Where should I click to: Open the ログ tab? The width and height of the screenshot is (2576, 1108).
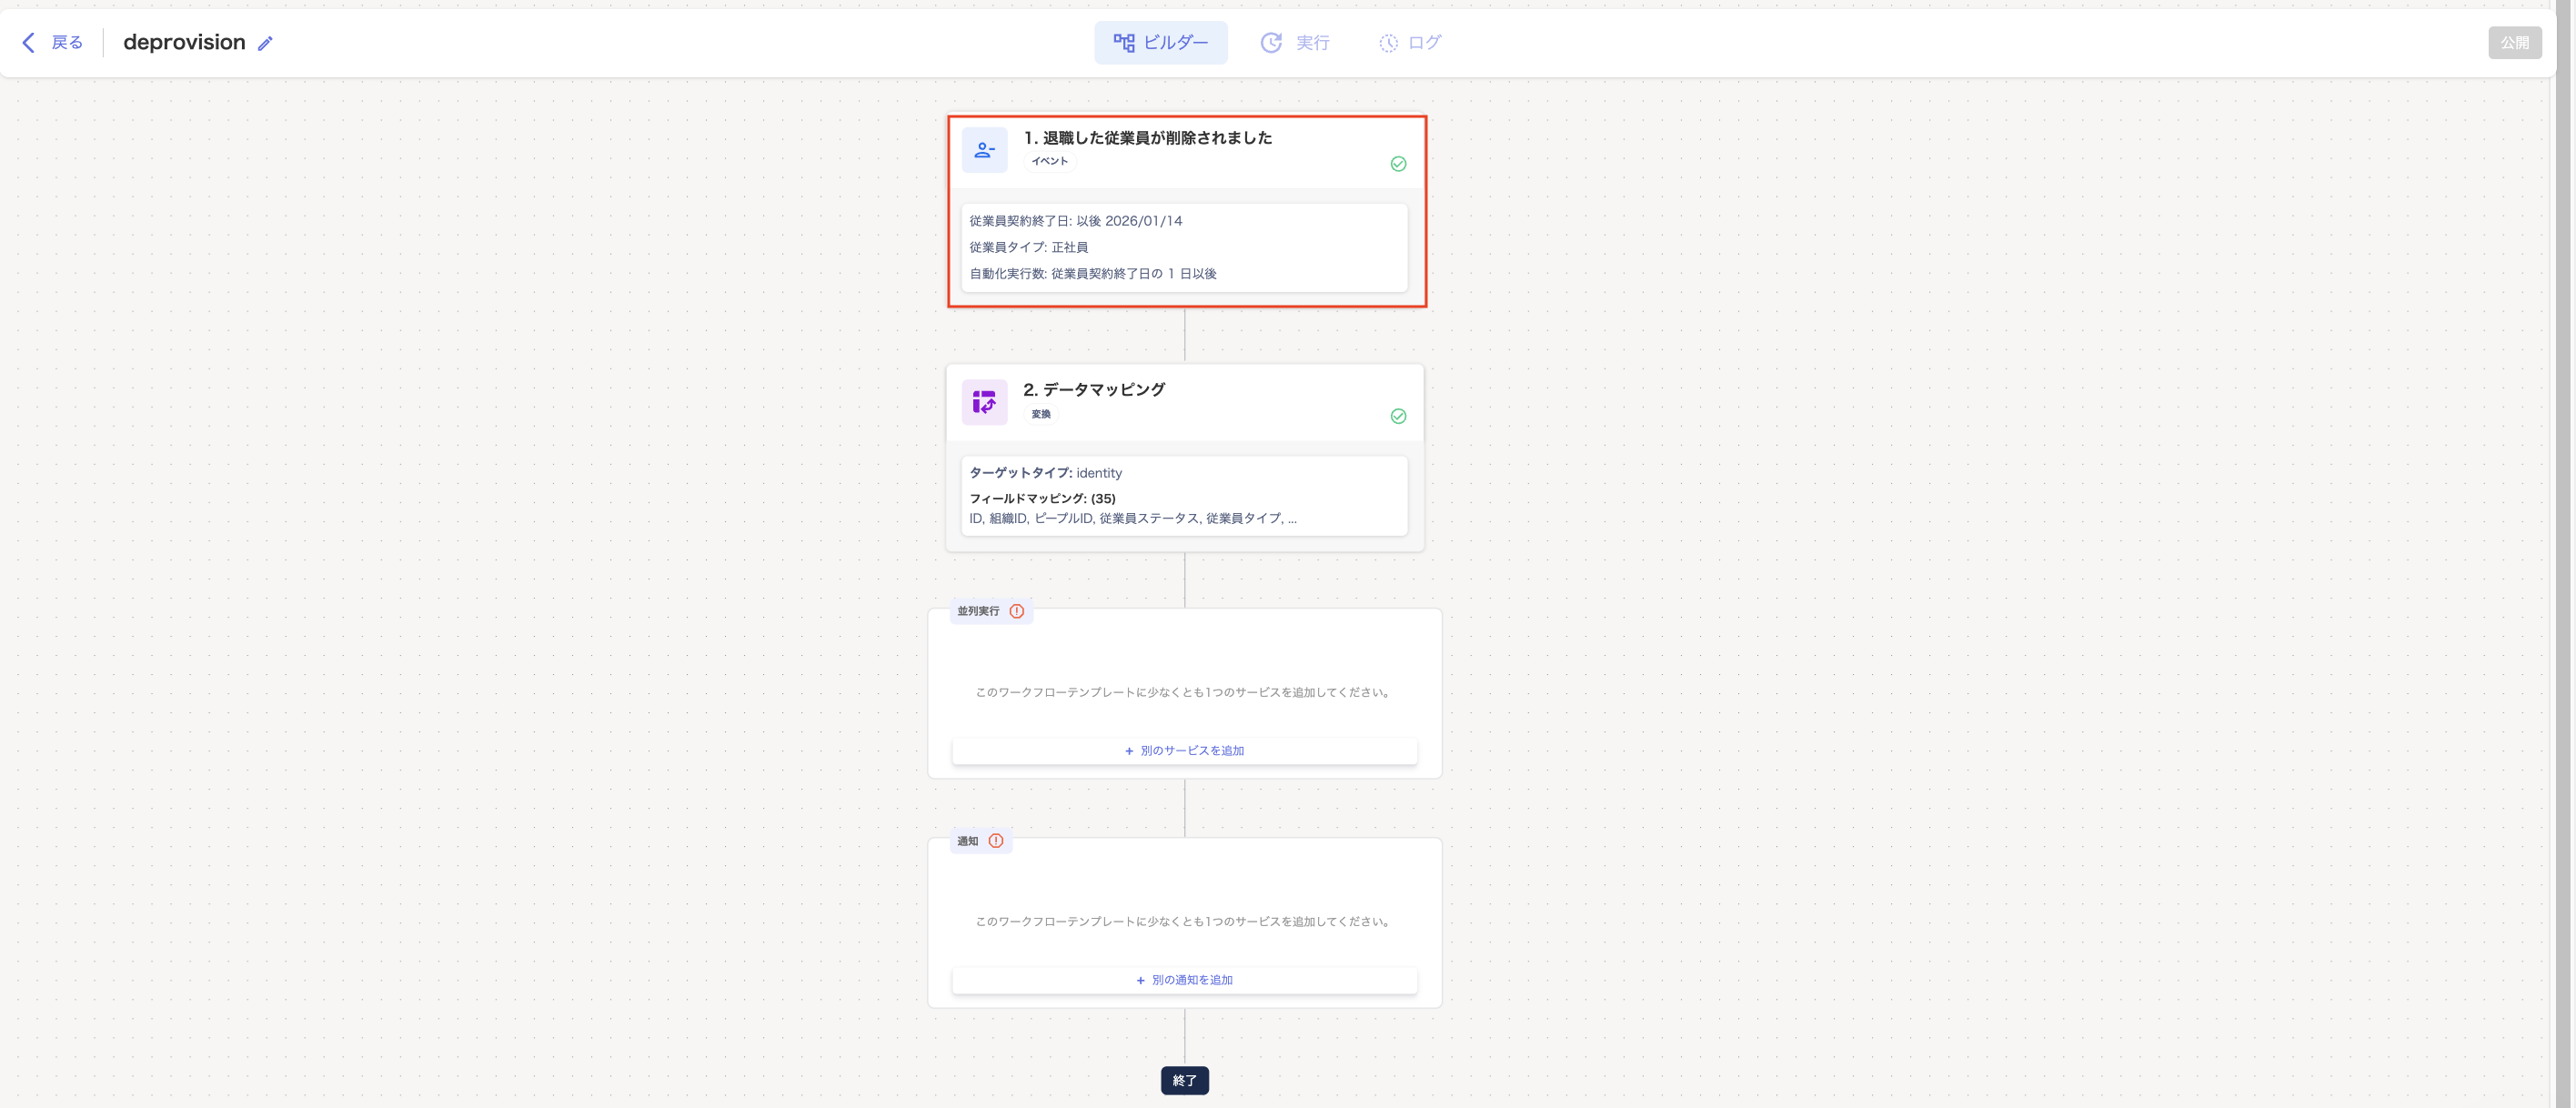(x=1410, y=43)
